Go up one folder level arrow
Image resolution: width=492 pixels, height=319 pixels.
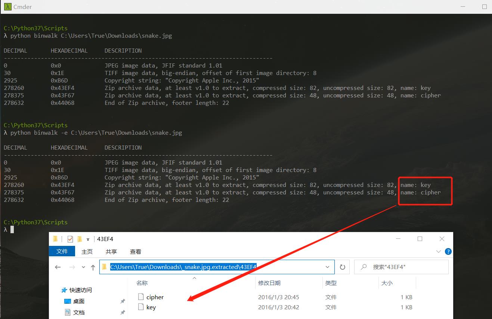(93, 267)
